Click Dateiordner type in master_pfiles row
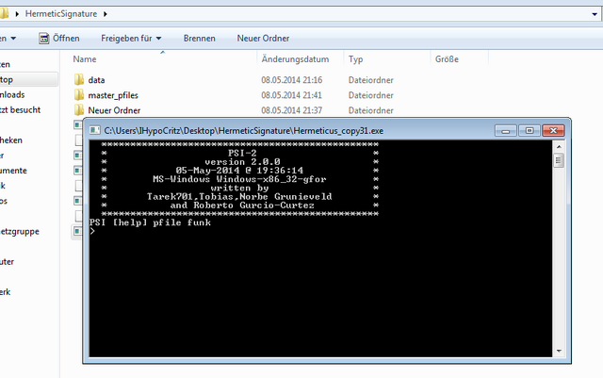This screenshot has height=378, width=603. coord(370,95)
